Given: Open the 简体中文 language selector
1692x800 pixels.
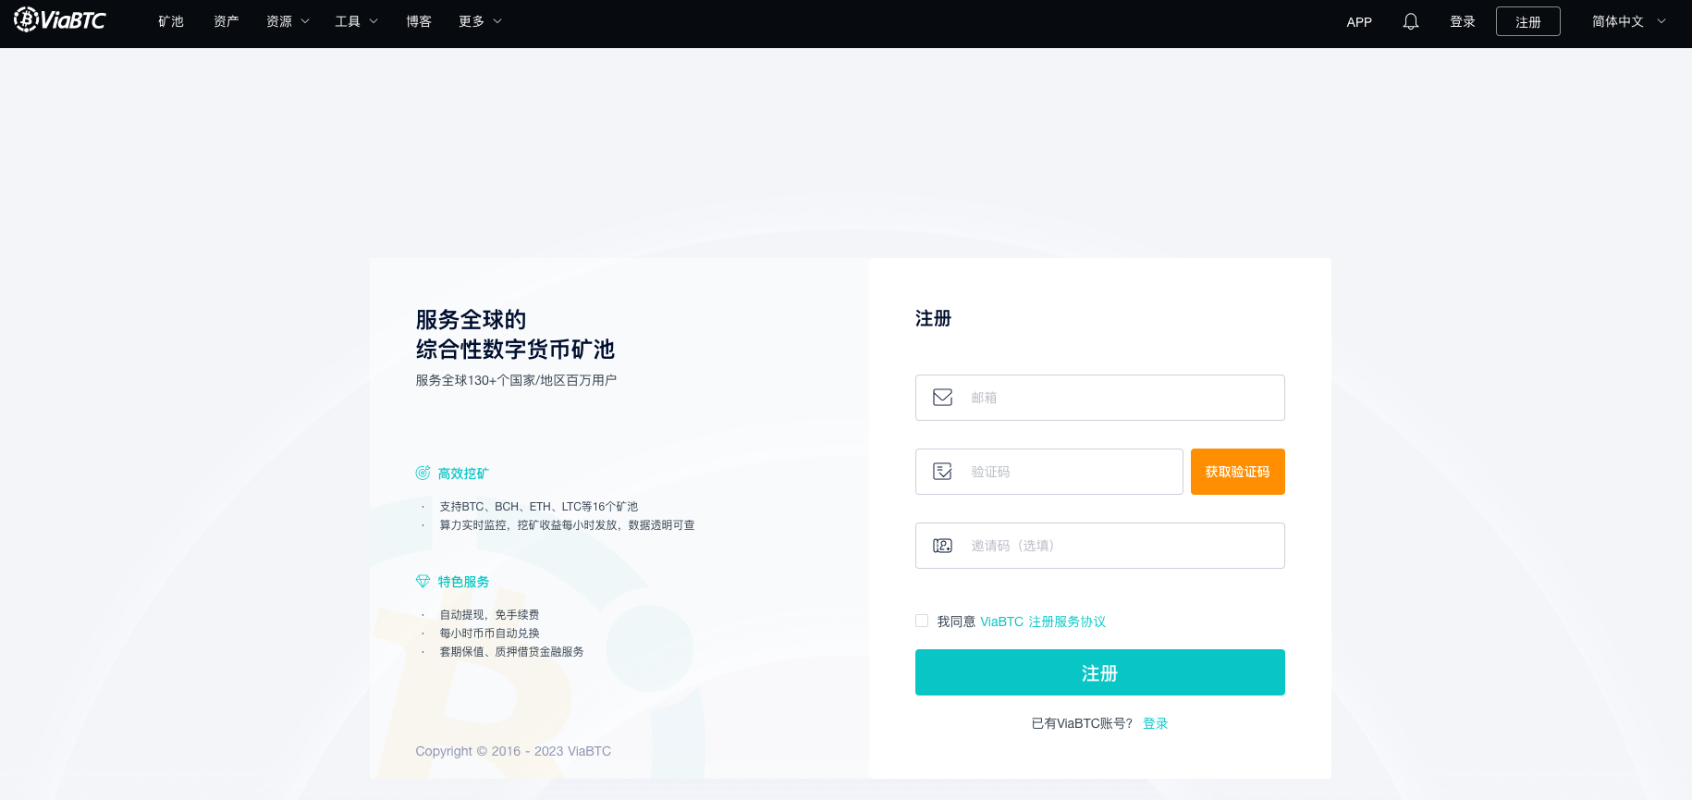Looking at the screenshot, I should coord(1628,21).
